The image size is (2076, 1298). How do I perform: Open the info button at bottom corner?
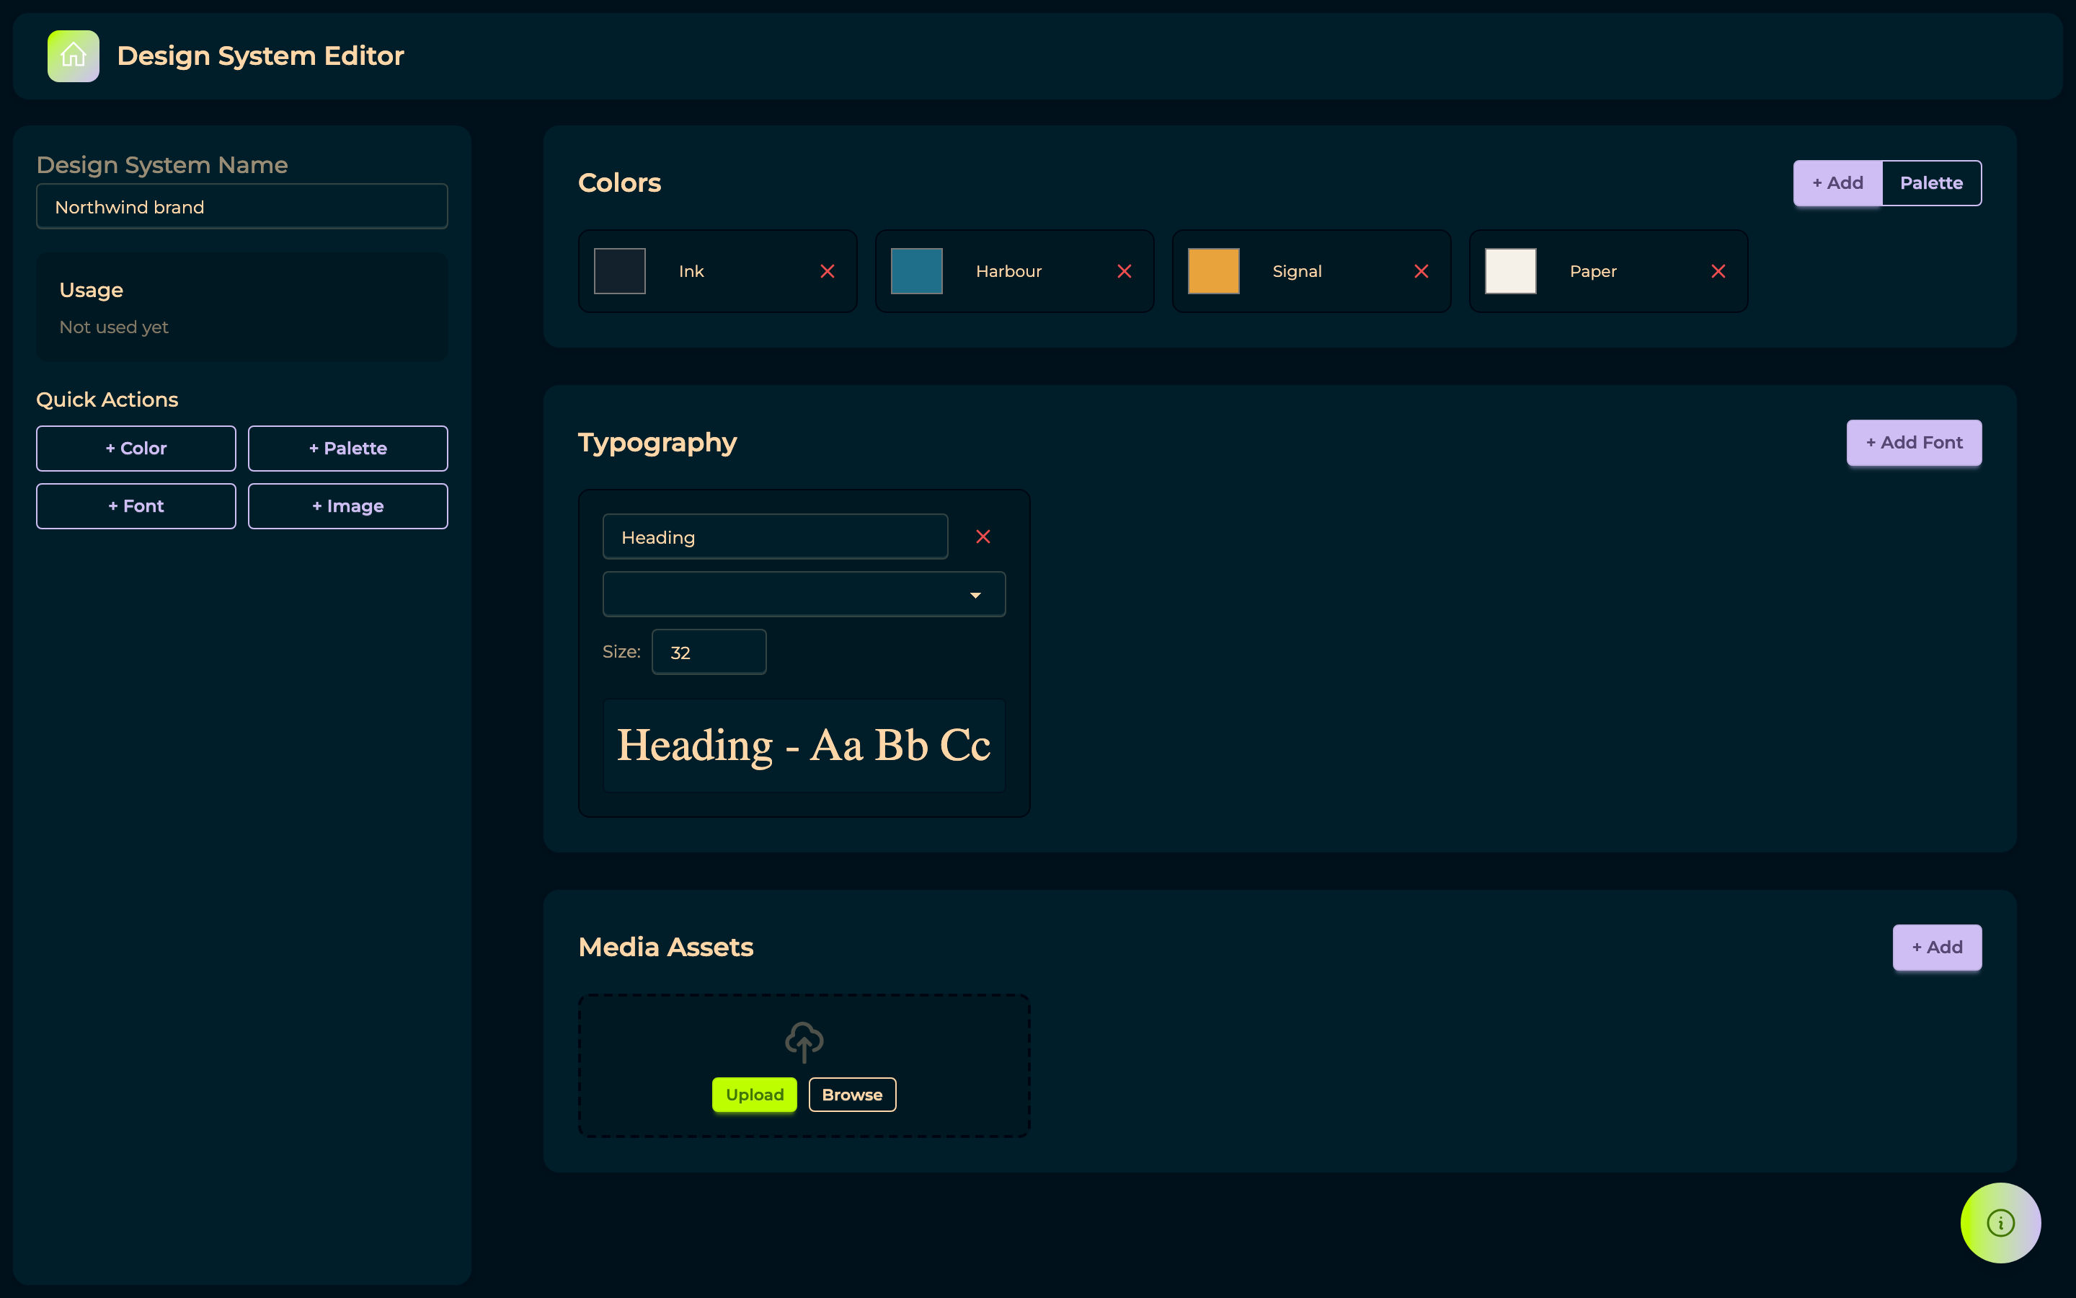tap(2000, 1222)
